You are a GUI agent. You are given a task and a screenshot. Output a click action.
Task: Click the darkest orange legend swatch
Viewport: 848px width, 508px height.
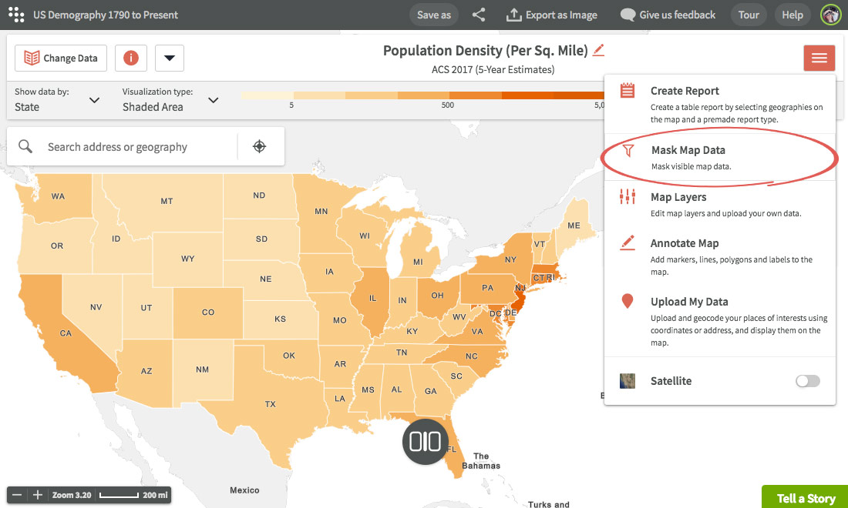(578, 95)
